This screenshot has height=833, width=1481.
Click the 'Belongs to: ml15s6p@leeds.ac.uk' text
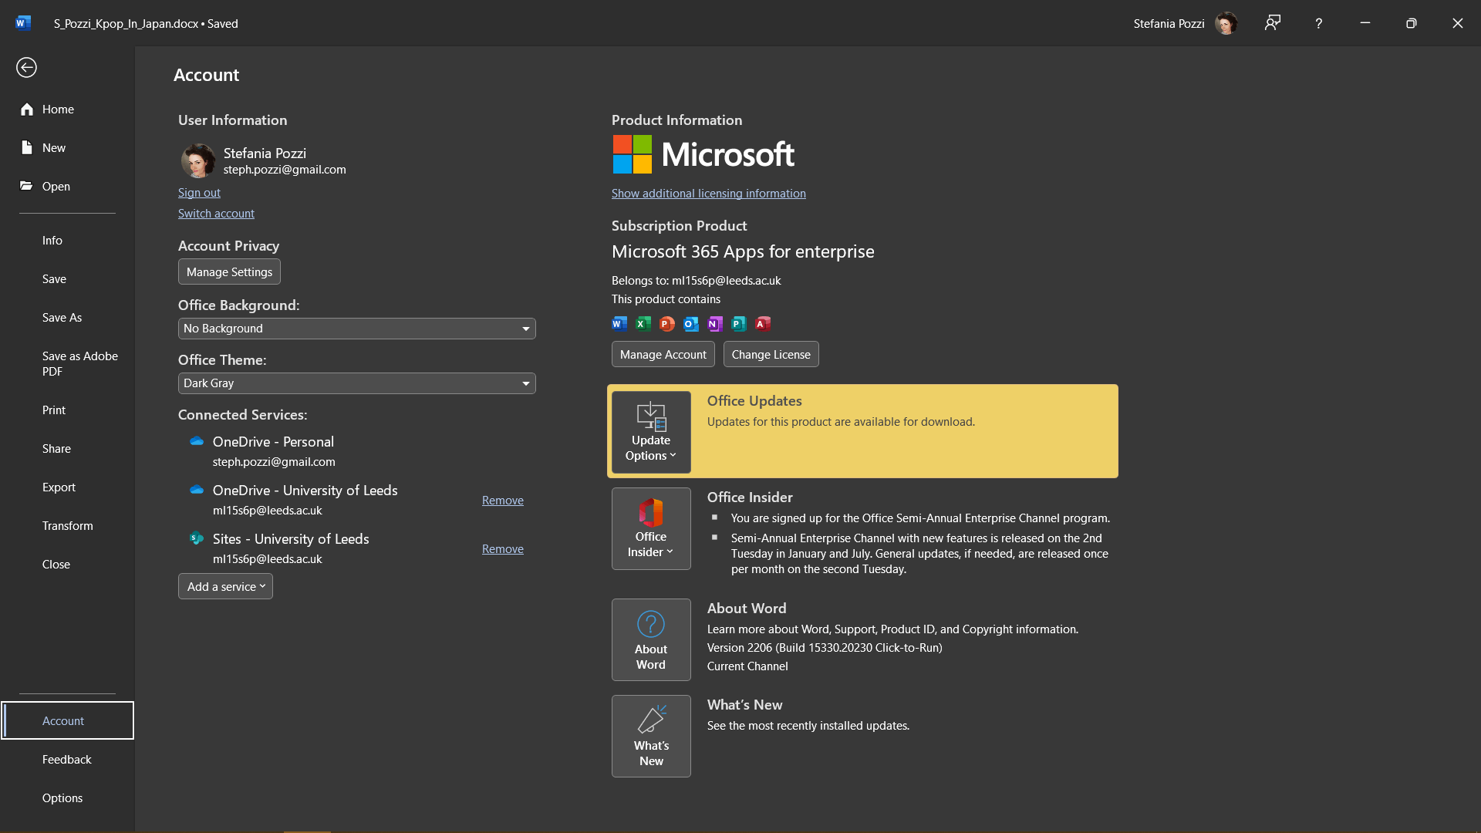coord(696,281)
